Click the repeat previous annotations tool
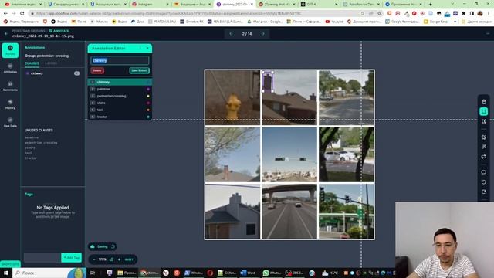Image resolution: width=494 pixels, height=278 pixels. point(484,157)
